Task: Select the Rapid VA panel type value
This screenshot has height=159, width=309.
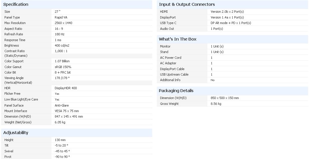Action: (62, 17)
